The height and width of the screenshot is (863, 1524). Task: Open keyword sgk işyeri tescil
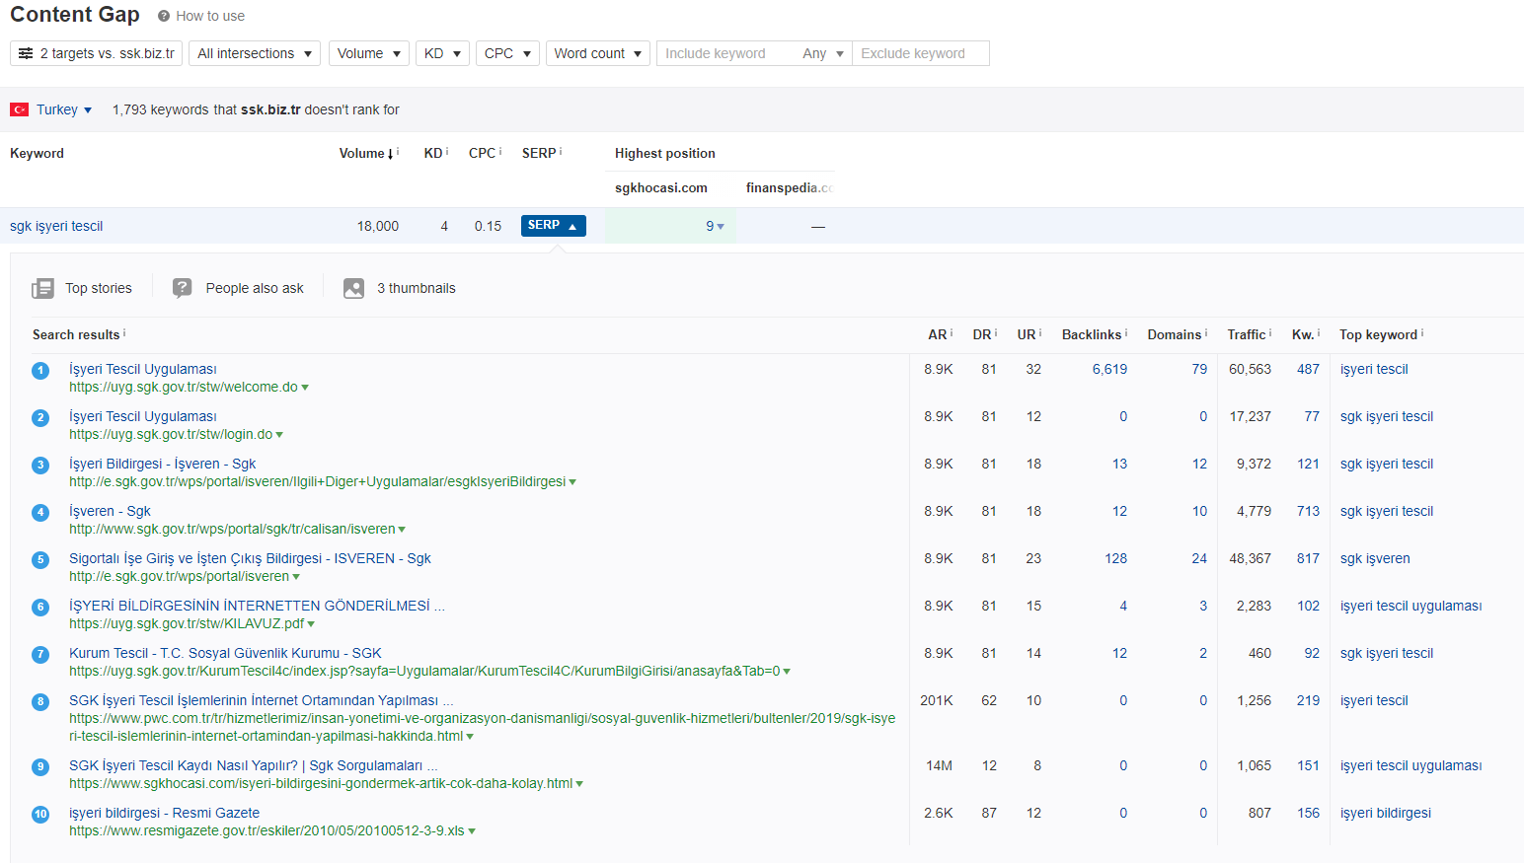pos(56,226)
